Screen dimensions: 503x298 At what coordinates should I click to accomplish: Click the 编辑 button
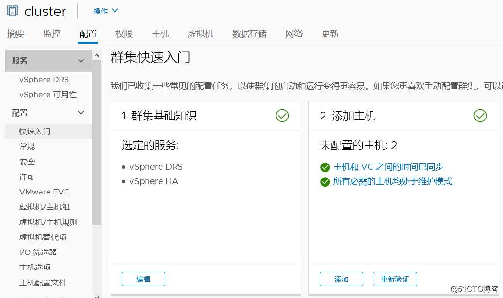(x=144, y=279)
